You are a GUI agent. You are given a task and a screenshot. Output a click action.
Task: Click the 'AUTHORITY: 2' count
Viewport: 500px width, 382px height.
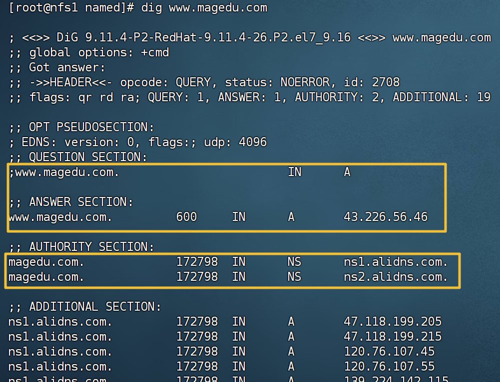pos(337,97)
